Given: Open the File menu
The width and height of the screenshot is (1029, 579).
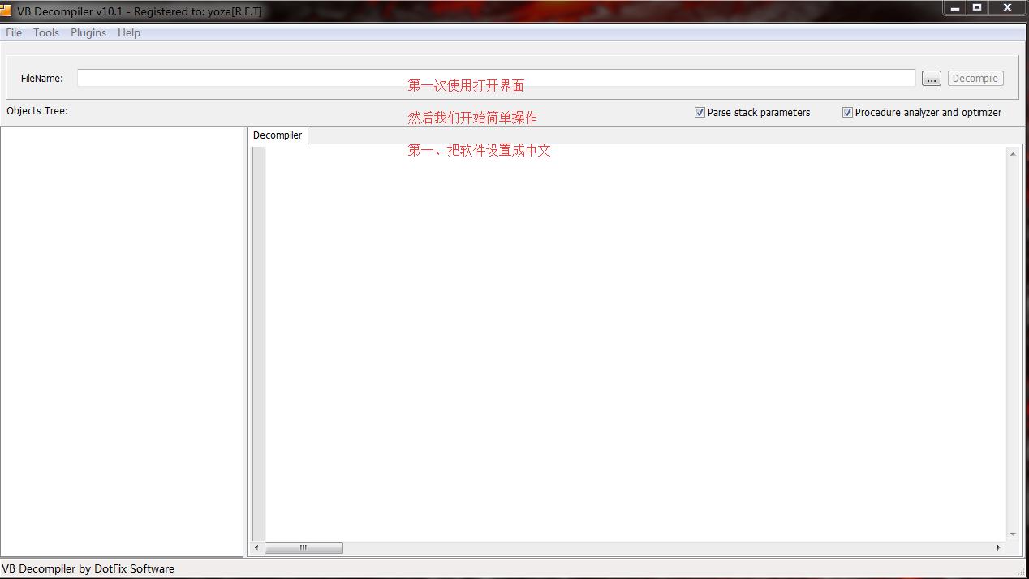Looking at the screenshot, I should [14, 32].
